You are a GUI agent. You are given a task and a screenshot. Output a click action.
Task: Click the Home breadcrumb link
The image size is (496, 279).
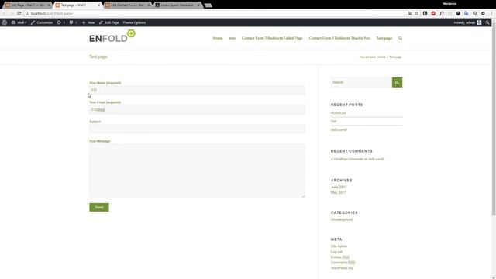381,57
